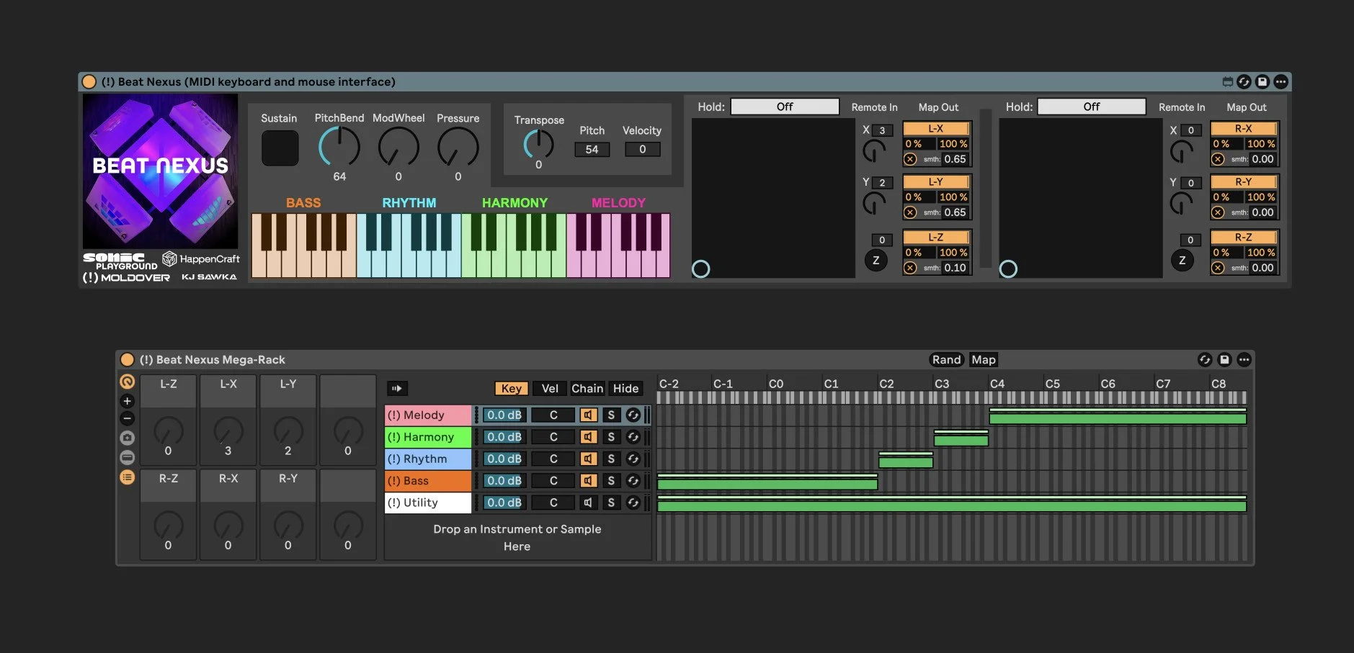Switch to the Vel tab

click(x=549, y=388)
